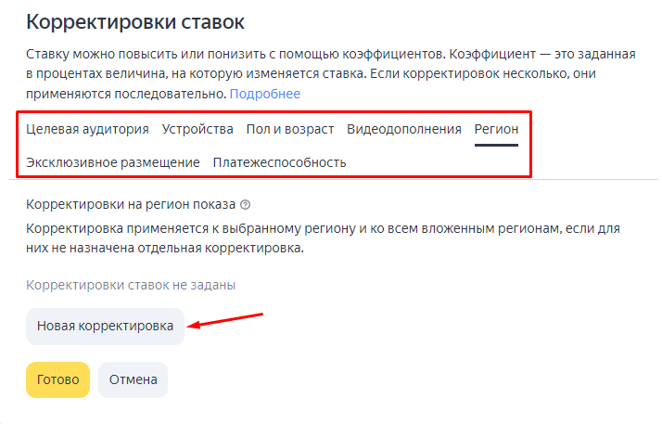Select the Регион tab
662x424 pixels.
tap(496, 129)
